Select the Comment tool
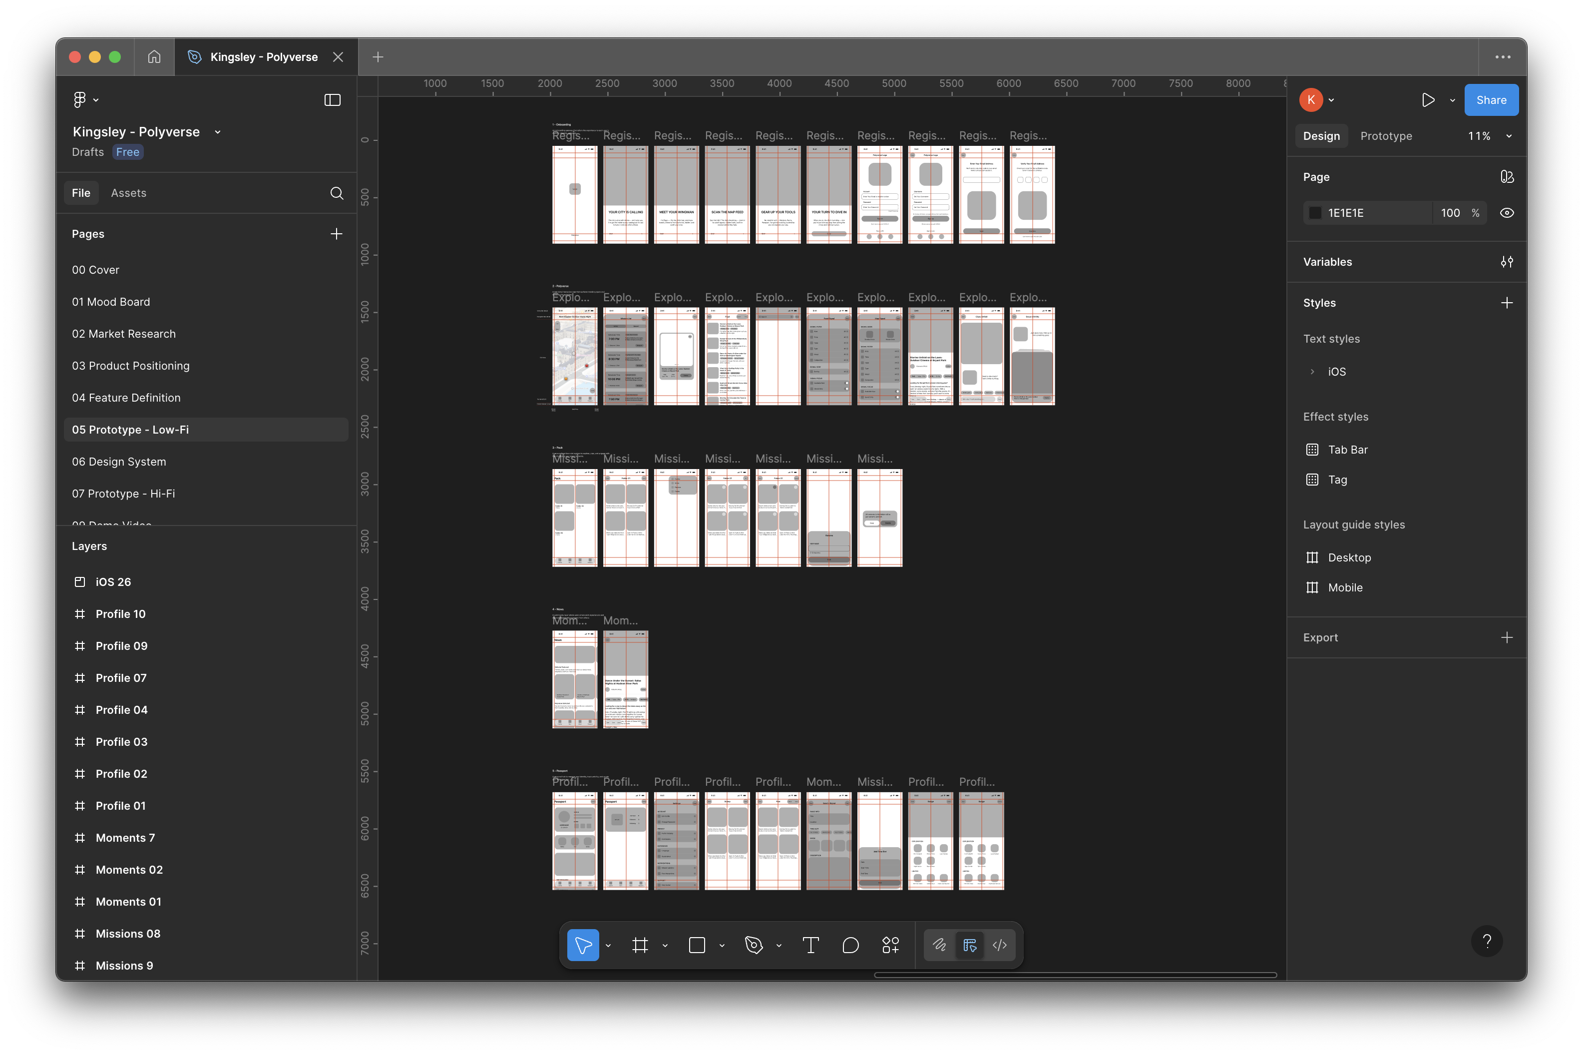Image resolution: width=1583 pixels, height=1055 pixels. pos(850,945)
